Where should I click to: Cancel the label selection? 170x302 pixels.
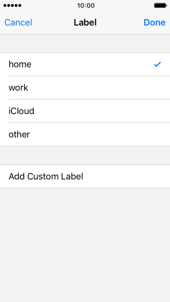pos(18,23)
